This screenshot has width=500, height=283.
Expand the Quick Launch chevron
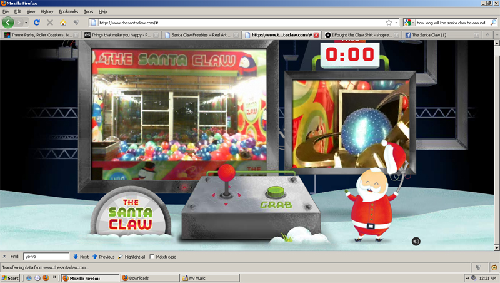[x=54, y=277]
